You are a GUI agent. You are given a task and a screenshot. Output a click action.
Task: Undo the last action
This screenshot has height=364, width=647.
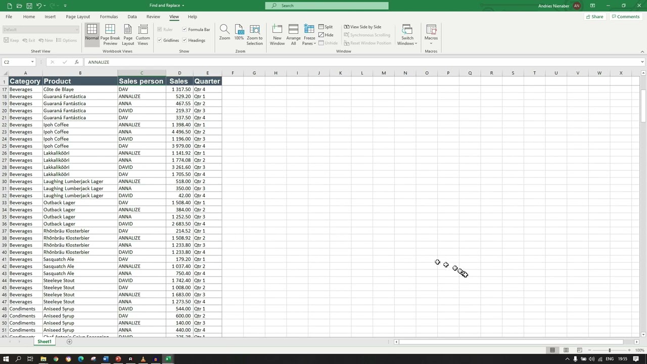38,6
